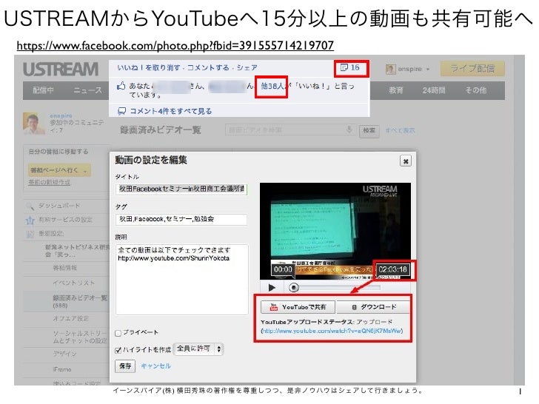
Task: Open イベントリスト in the sidebar
Action: [73, 283]
